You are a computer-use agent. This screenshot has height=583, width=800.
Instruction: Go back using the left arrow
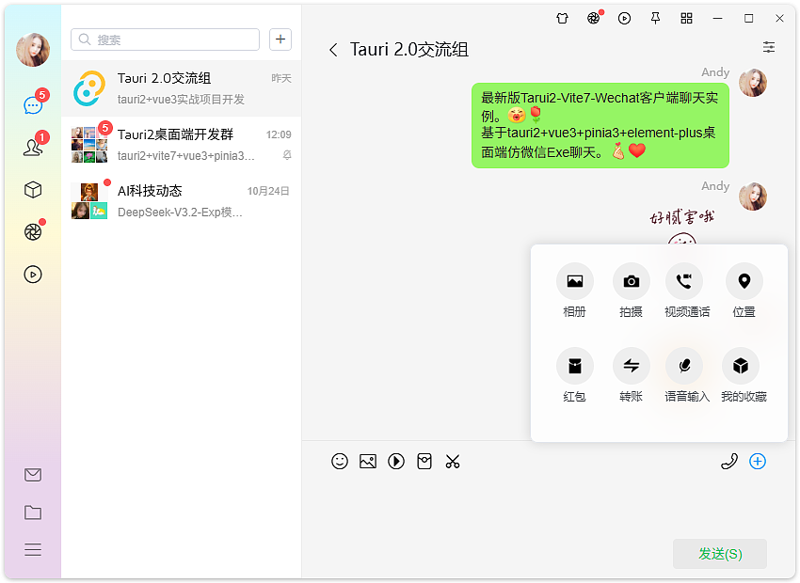pyautogui.click(x=334, y=50)
